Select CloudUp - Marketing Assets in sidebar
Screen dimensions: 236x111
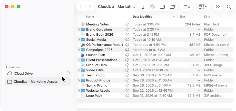[38, 81]
